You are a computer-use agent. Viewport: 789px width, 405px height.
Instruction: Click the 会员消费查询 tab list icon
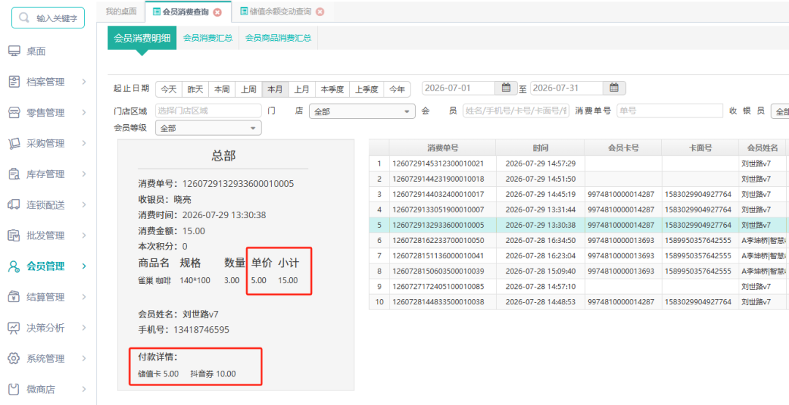156,12
